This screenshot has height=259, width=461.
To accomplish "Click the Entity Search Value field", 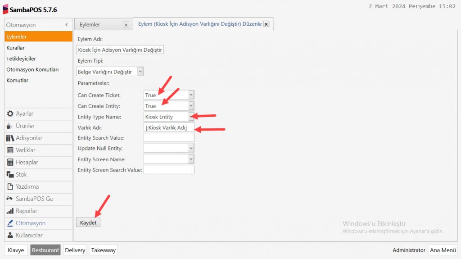I will pyautogui.click(x=169, y=137).
